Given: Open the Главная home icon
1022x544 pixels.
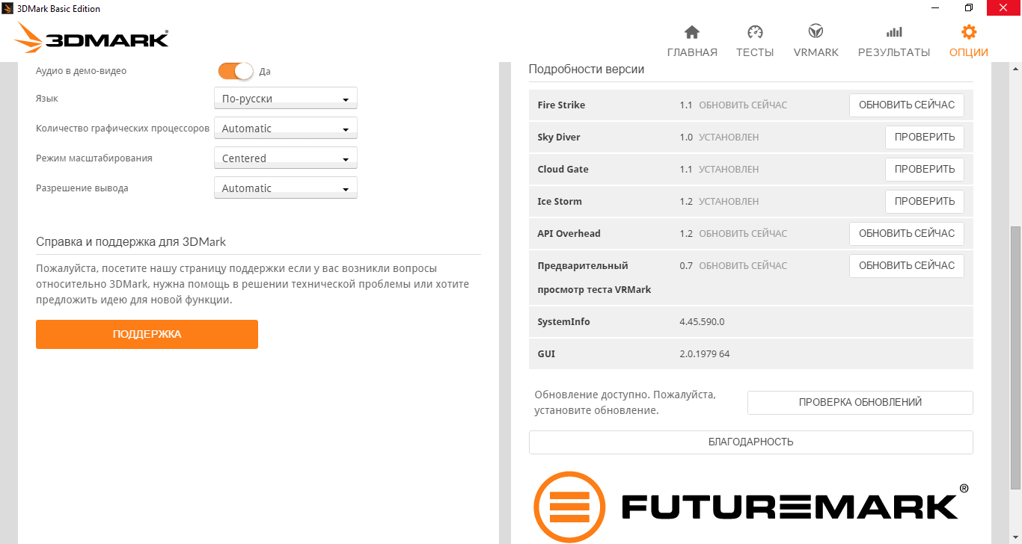Looking at the screenshot, I should coord(692,32).
